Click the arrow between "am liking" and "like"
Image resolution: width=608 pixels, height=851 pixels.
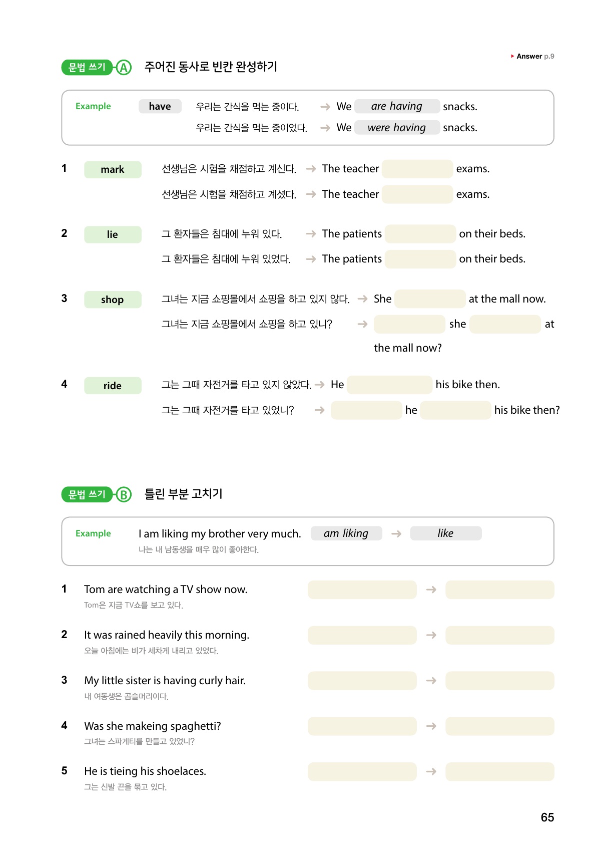(x=396, y=534)
